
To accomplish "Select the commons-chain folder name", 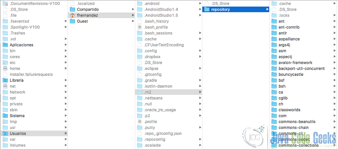I will point(294,127).
